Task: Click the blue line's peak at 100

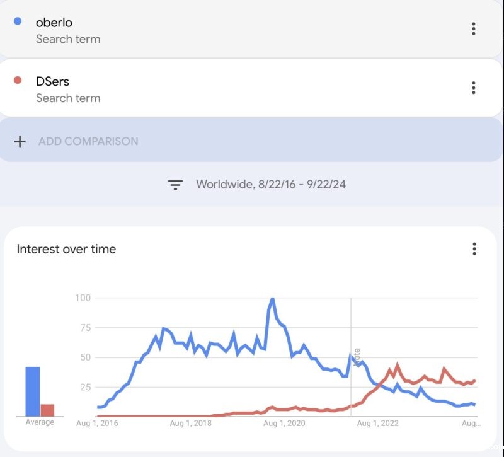Action: (x=272, y=299)
